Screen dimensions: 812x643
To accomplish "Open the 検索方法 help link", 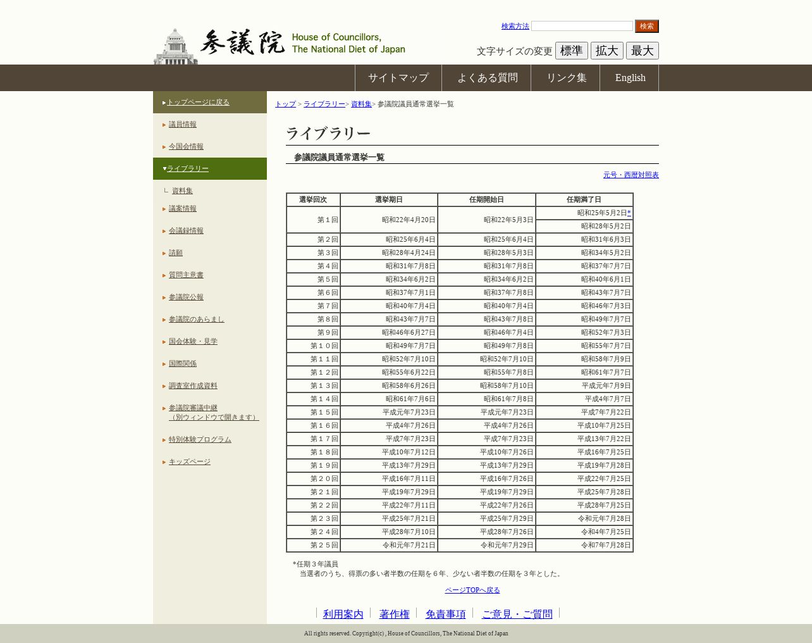I will 515,26.
